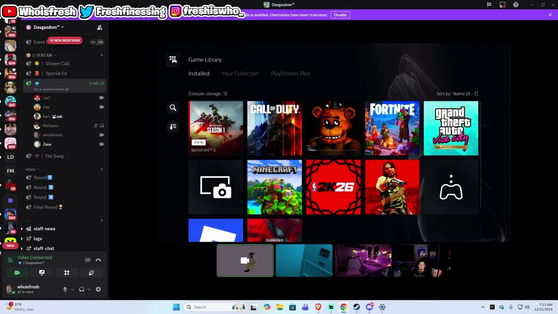Open the staff-news text channel
The image size is (558, 314).
click(x=65, y=229)
